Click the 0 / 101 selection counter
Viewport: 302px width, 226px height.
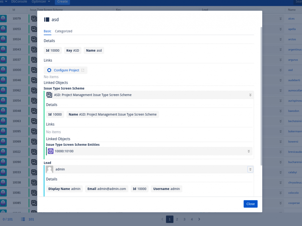[x=8, y=219]
